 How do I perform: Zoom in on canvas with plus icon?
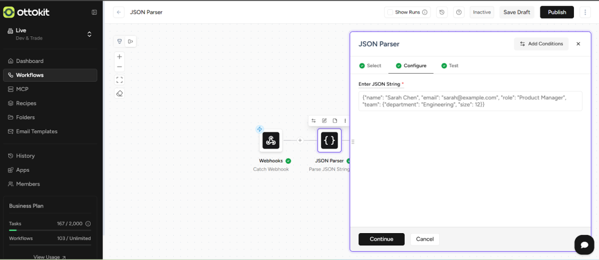coord(119,57)
